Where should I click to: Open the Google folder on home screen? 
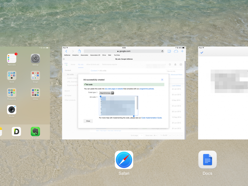35,75
